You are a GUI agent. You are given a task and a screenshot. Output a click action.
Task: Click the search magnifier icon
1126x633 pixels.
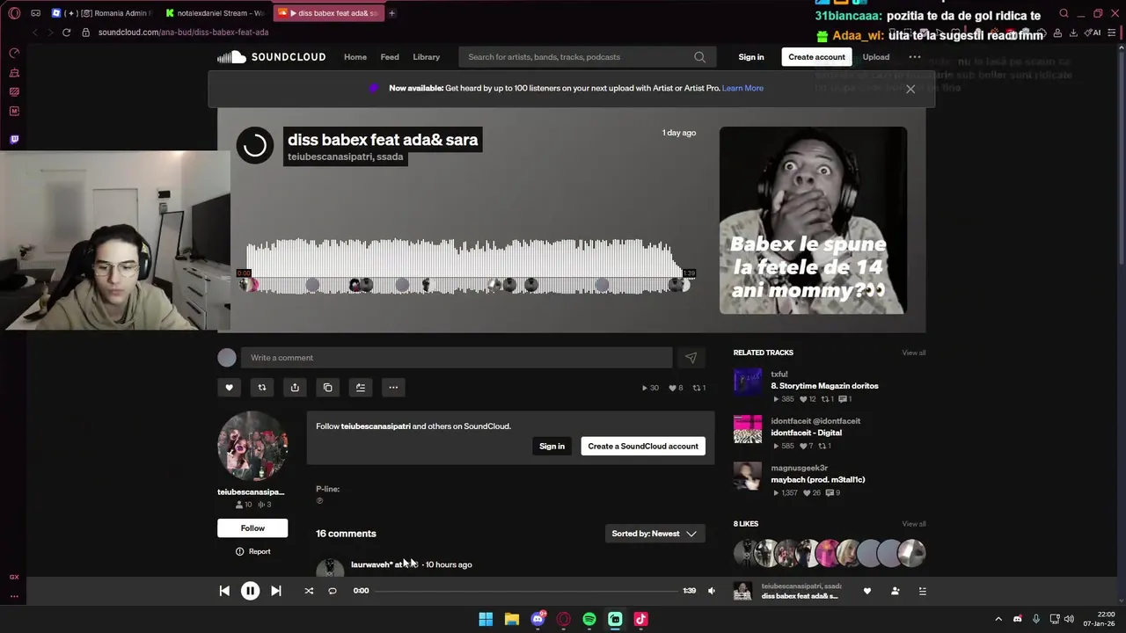699,57
